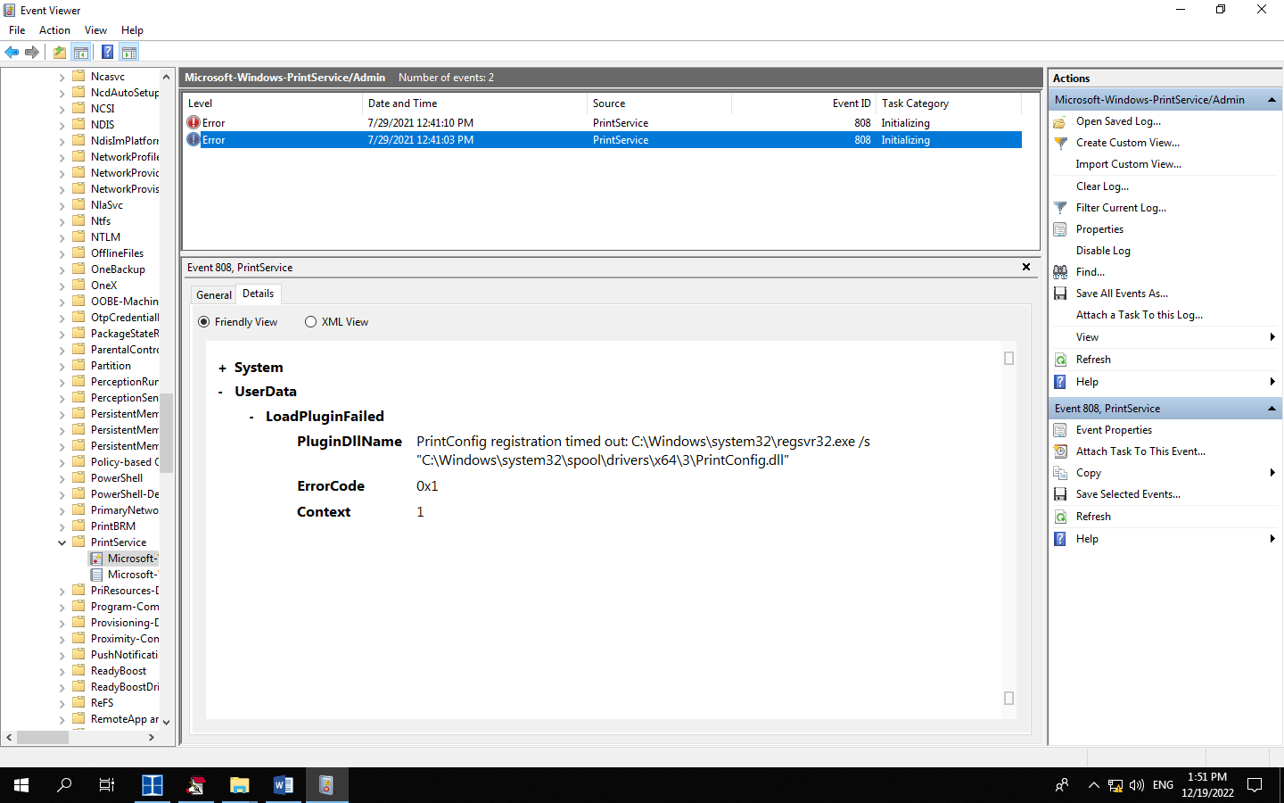
Task: Collapse the UserData node
Action: [221, 392]
